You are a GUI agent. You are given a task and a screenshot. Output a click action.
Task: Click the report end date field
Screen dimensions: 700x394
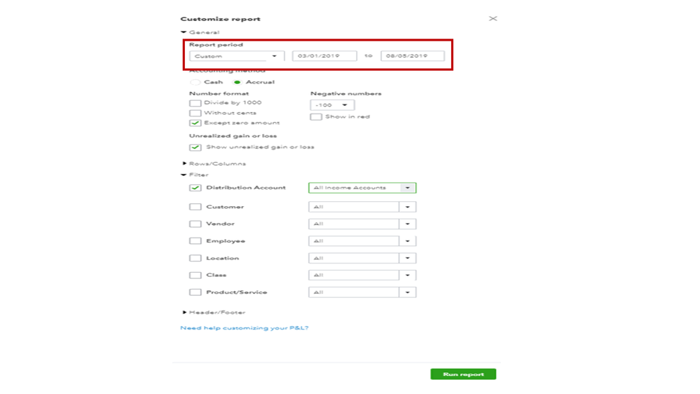pos(412,56)
